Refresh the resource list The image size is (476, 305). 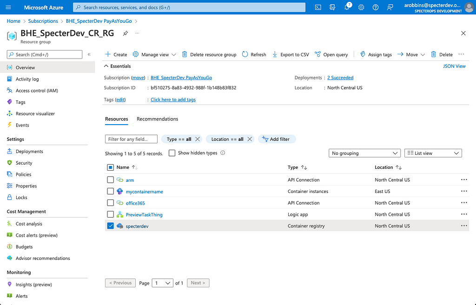254,54
